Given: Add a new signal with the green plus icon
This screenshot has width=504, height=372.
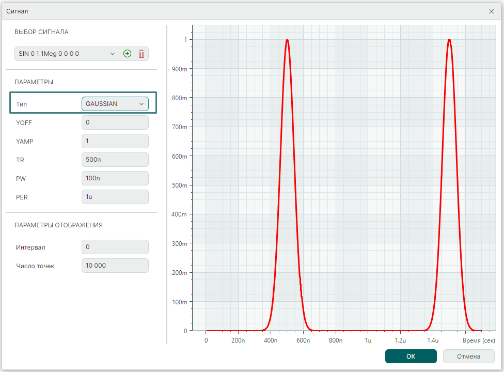Looking at the screenshot, I should coord(127,54).
